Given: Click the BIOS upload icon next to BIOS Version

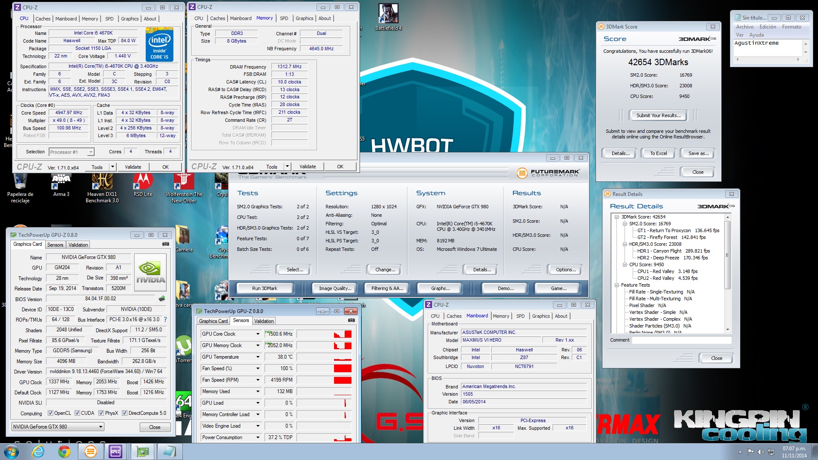Looking at the screenshot, I should coord(162,299).
